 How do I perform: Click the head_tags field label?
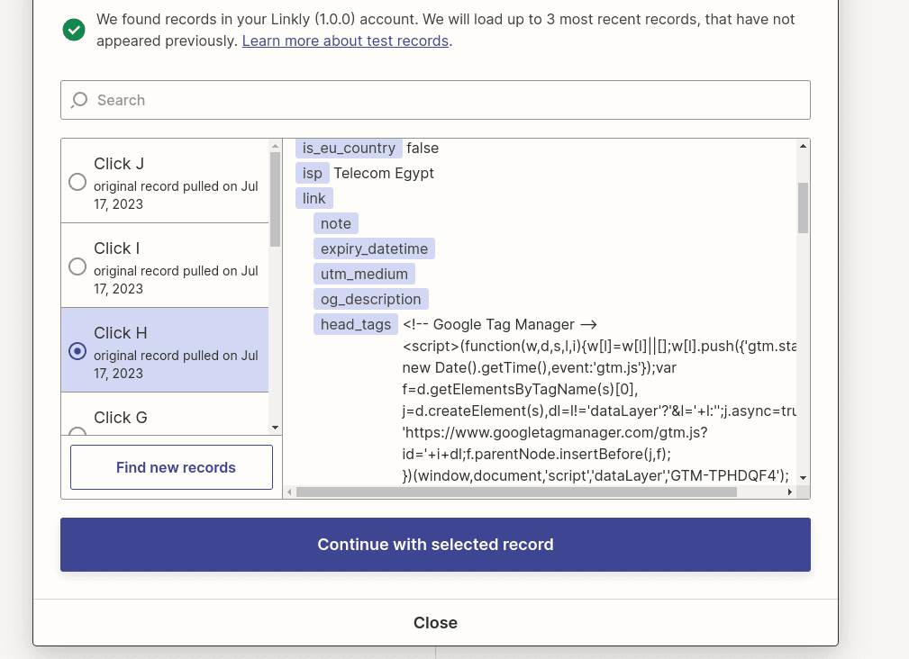pyautogui.click(x=356, y=324)
